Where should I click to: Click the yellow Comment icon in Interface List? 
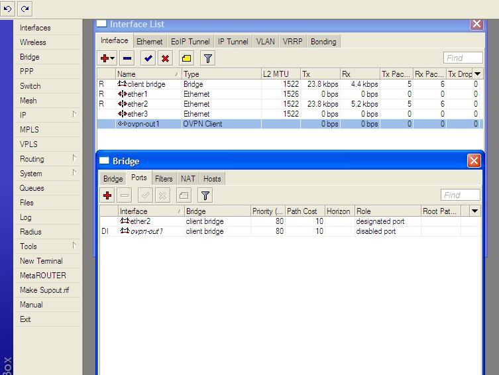pos(186,58)
